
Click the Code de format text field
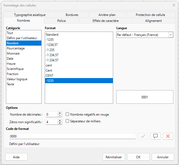click(x=72, y=136)
